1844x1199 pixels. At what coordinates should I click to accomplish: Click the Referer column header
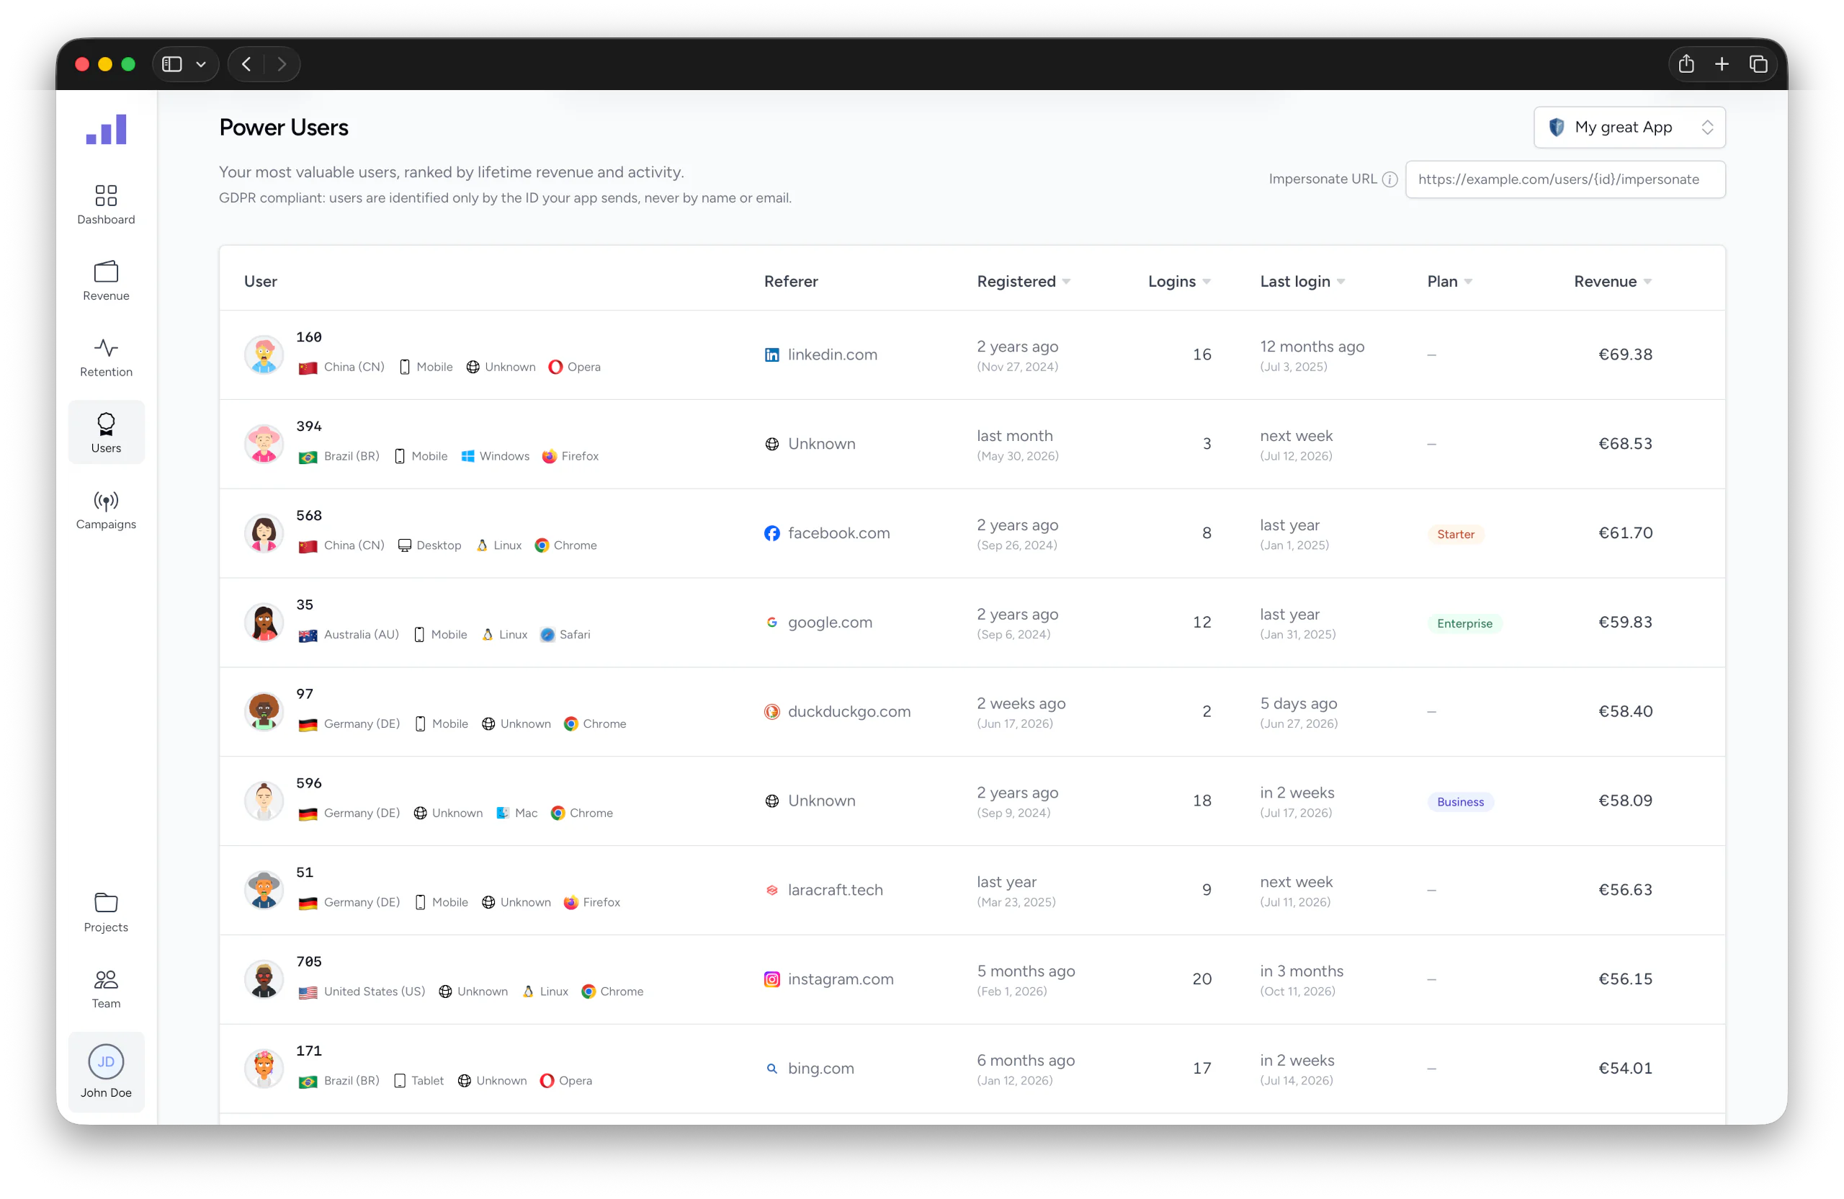pyautogui.click(x=790, y=281)
